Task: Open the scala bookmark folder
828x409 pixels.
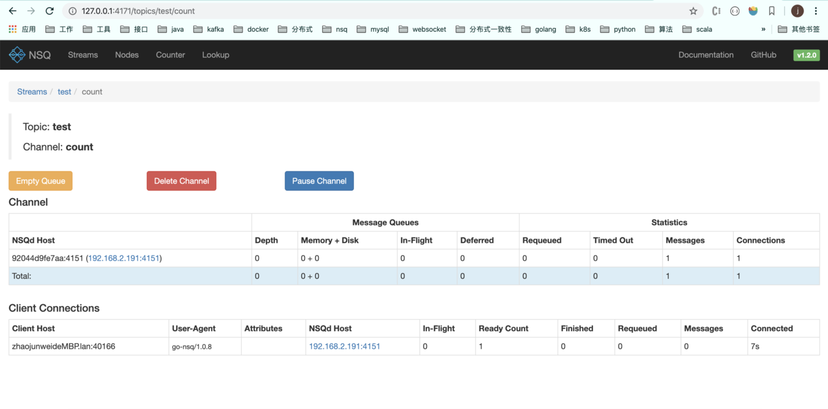Action: 697,29
